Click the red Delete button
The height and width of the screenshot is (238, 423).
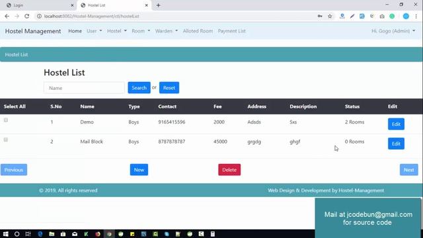[x=229, y=170]
